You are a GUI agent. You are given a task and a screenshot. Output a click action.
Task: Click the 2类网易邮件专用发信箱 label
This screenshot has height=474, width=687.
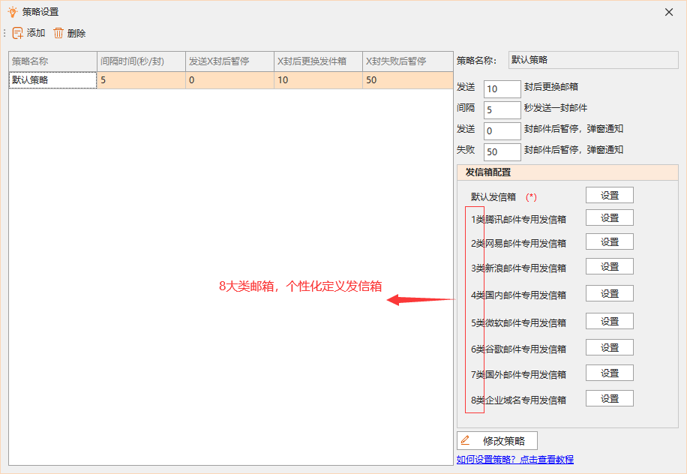coord(518,244)
